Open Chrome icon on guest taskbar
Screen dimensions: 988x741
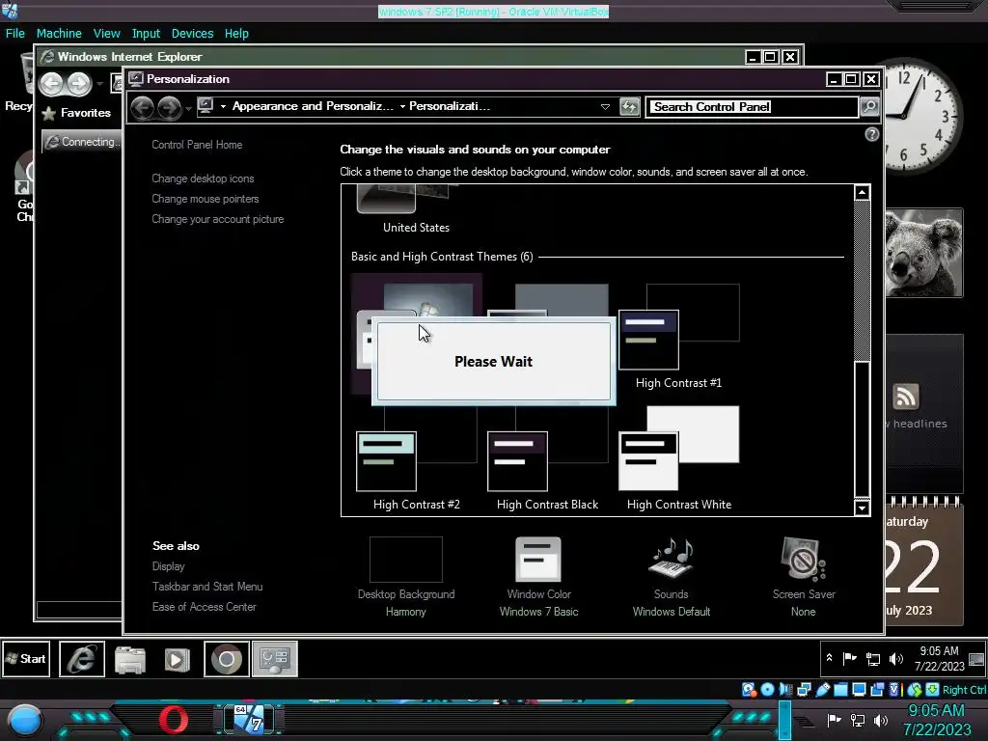click(226, 659)
